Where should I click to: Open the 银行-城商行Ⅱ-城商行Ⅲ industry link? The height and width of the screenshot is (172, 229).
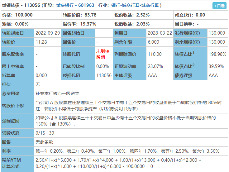(135, 5)
